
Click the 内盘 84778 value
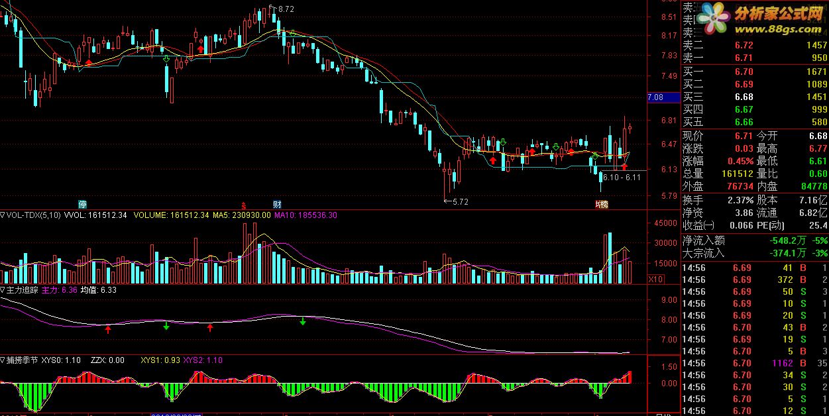click(814, 186)
